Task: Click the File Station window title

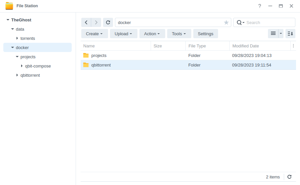Action: 27,6
